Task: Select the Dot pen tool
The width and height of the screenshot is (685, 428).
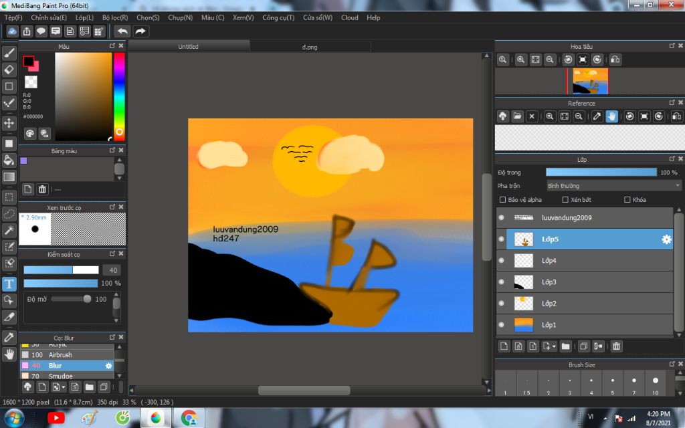Action: click(x=9, y=103)
